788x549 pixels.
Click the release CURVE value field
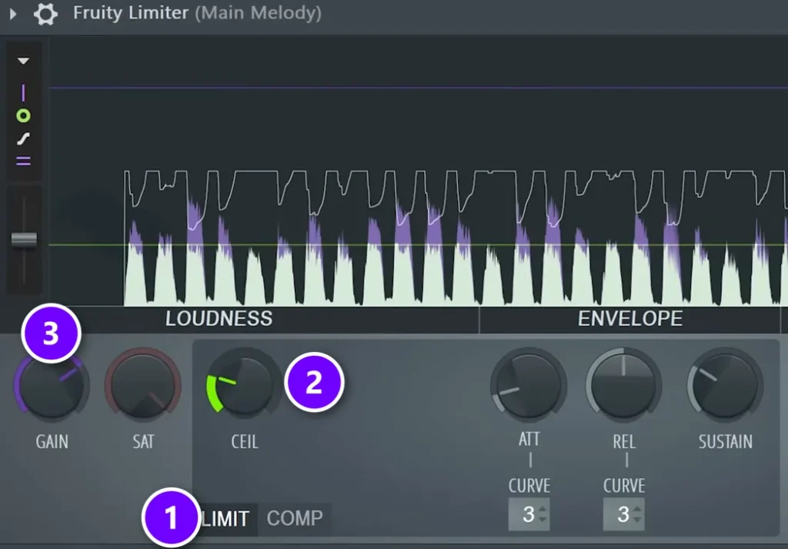coord(623,514)
